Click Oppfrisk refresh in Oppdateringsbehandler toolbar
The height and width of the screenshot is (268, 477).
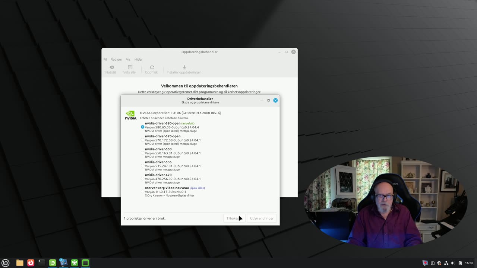pos(151,70)
